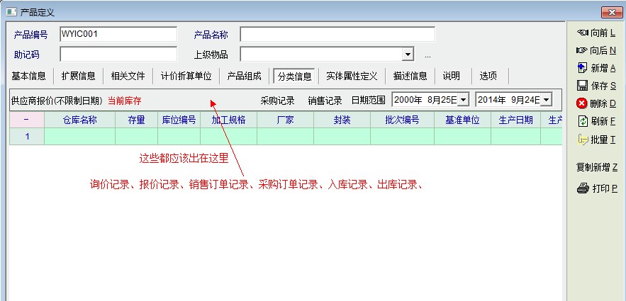Click the 批里 (batch) icon
This screenshot has width=626, height=301.
(582, 140)
